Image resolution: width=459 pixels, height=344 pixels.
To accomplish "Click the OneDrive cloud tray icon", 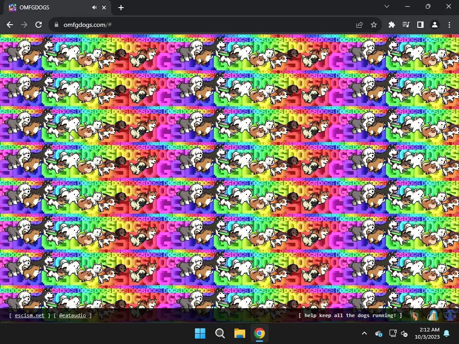I will (x=378, y=333).
